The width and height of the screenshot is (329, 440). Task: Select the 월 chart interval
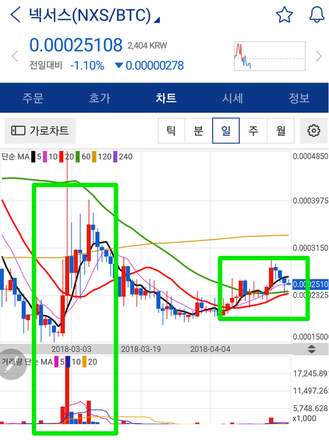[x=281, y=131]
